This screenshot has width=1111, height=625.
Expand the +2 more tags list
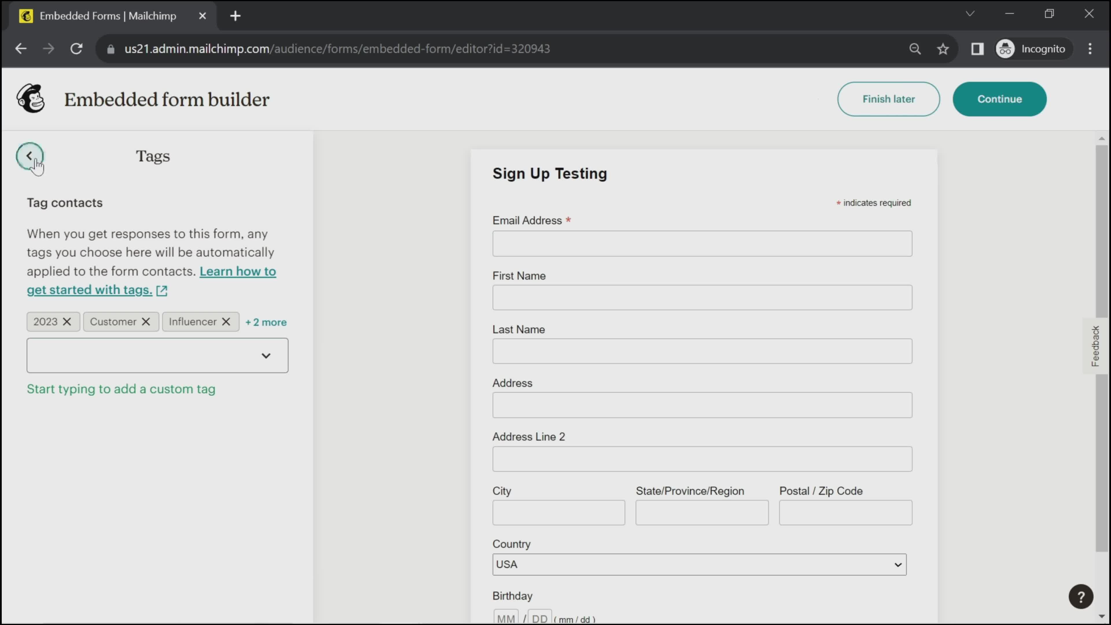coord(266,321)
